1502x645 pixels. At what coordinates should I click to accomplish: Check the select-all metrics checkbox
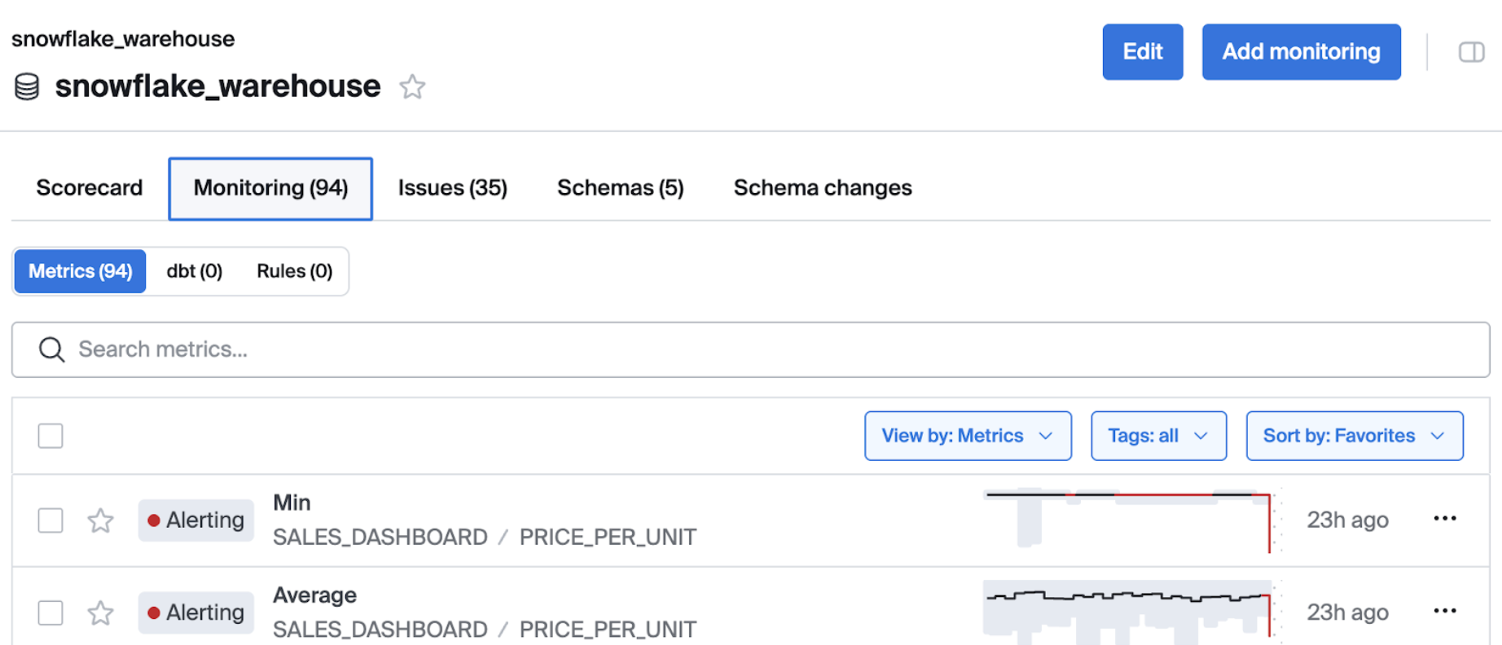[x=51, y=436]
